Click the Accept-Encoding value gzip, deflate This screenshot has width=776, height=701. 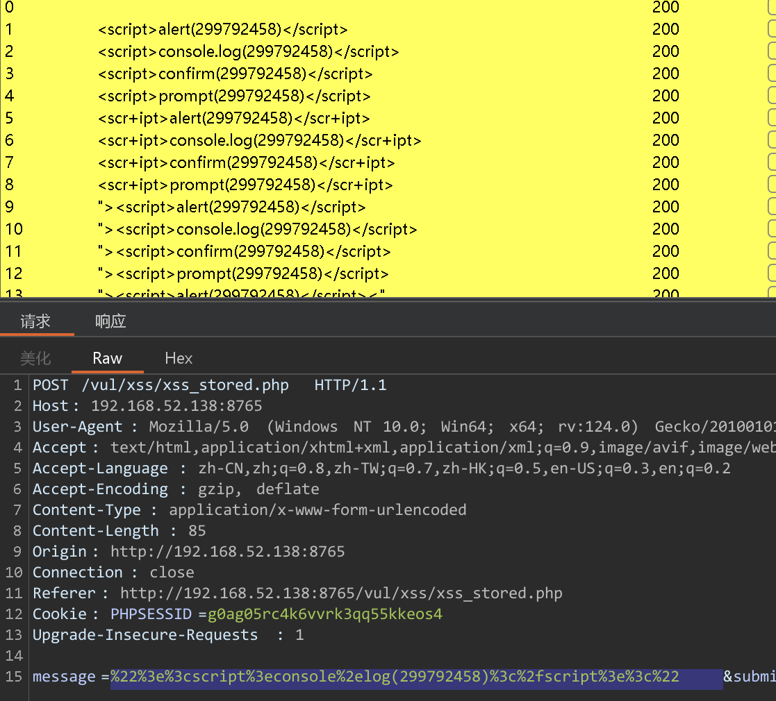point(258,489)
